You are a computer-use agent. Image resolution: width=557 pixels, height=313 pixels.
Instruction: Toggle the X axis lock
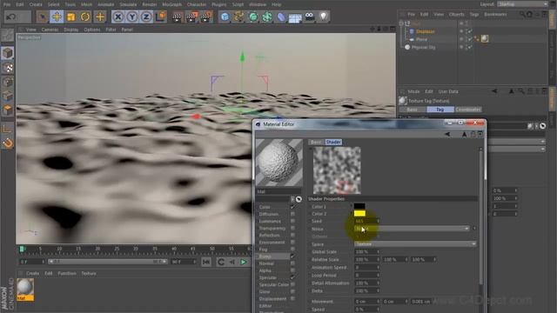[118, 17]
